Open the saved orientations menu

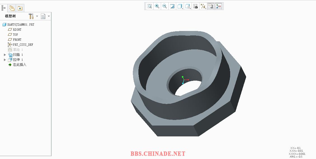pyautogui.click(x=188, y=6)
